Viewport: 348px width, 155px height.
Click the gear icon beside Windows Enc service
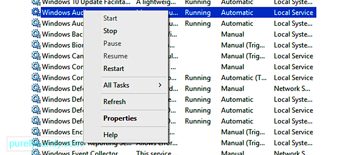click(36, 132)
